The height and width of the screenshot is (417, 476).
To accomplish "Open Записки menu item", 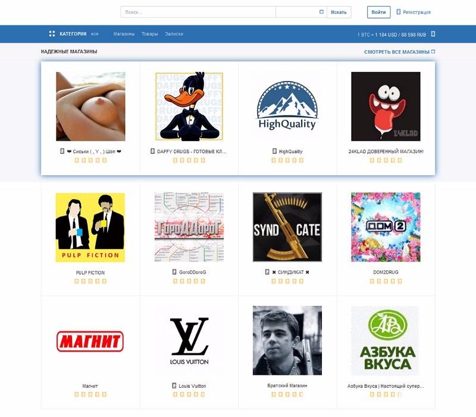I will tap(174, 34).
